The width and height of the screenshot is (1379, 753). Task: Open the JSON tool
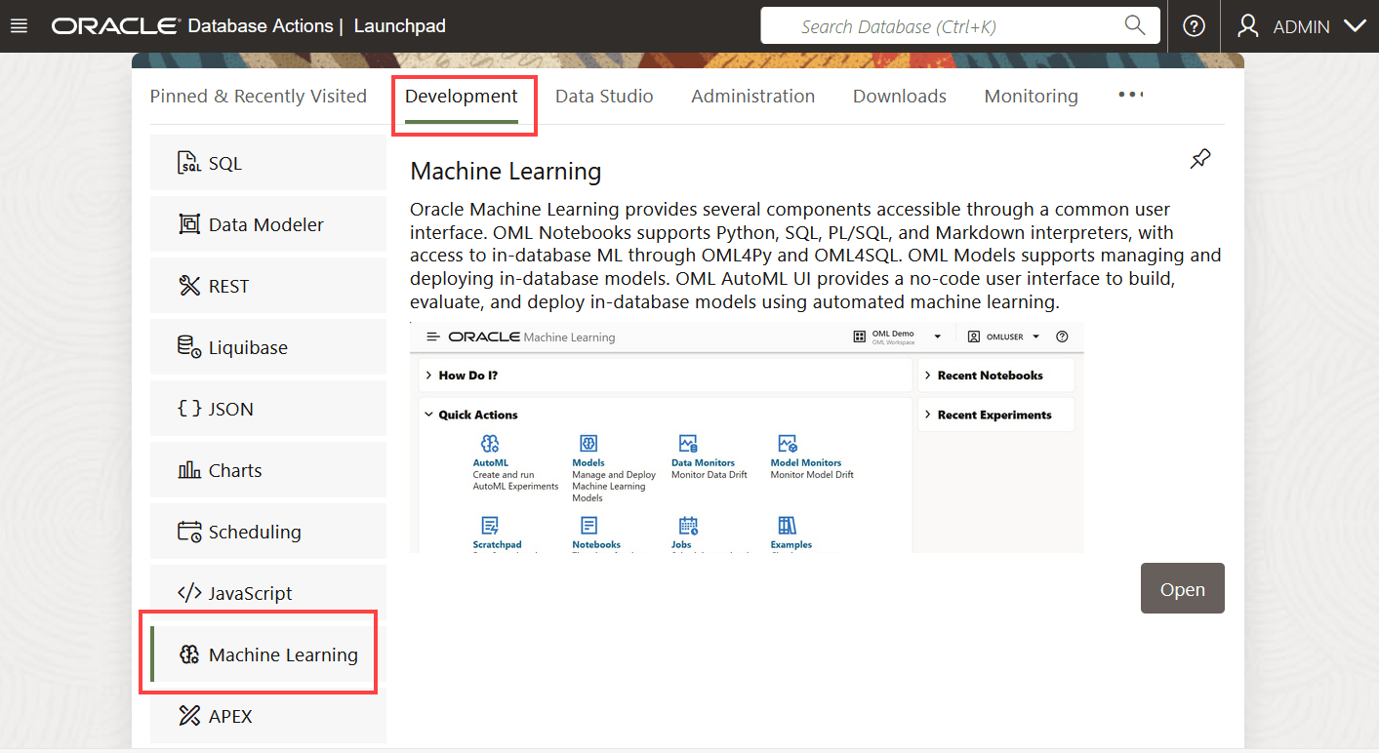pyautogui.click(x=268, y=409)
